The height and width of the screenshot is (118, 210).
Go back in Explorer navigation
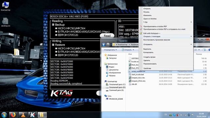point(104,45)
